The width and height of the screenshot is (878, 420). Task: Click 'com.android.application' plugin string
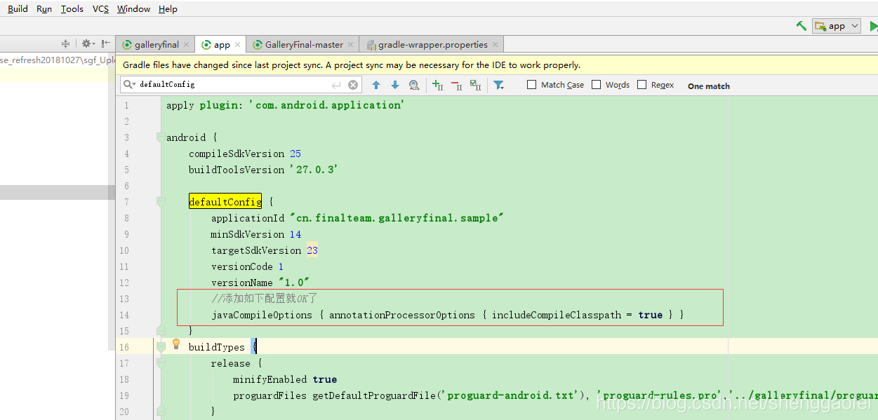[x=326, y=105]
